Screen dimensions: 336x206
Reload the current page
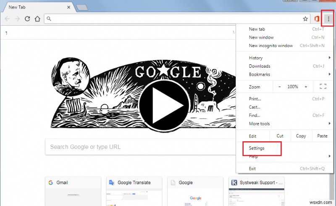click(x=27, y=19)
